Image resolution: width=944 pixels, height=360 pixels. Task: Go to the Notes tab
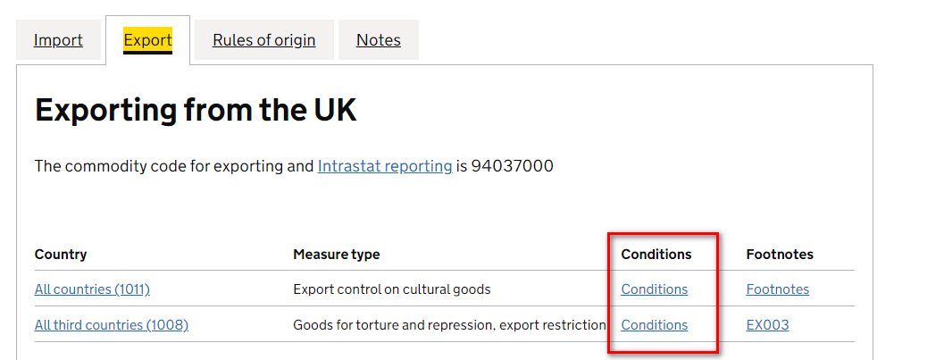[378, 40]
